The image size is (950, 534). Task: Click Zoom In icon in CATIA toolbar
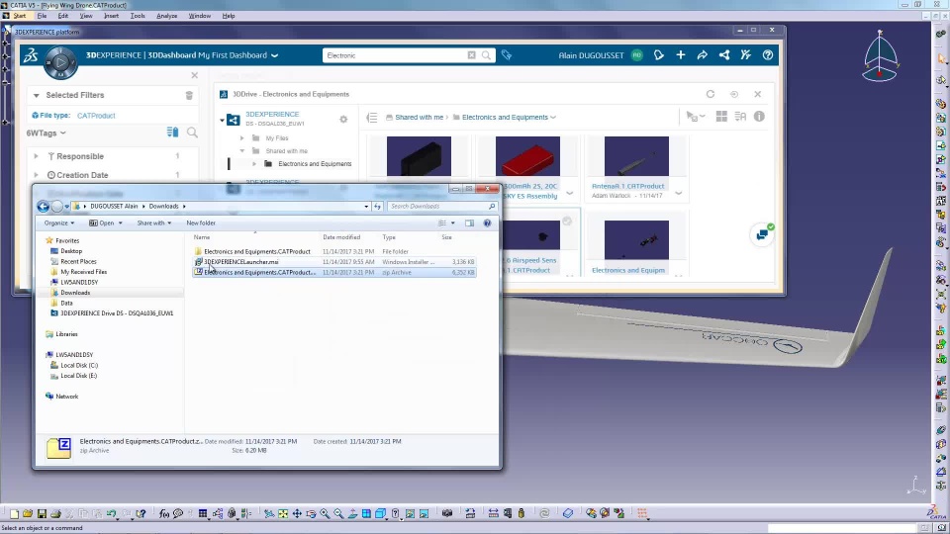(325, 513)
